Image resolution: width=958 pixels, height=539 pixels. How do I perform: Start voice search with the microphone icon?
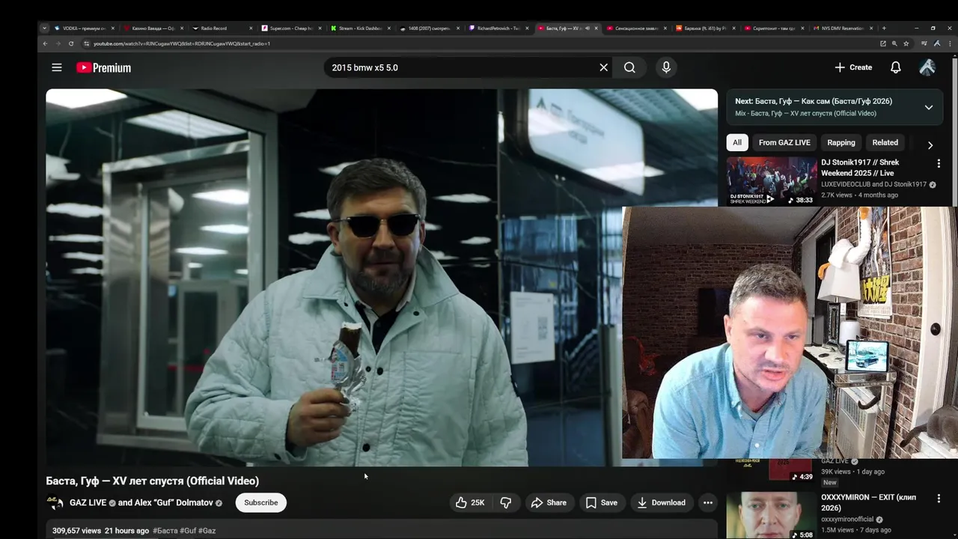pos(666,67)
